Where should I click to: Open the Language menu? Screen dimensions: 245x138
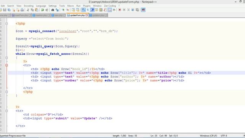pyautogui.click(x=41, y=6)
